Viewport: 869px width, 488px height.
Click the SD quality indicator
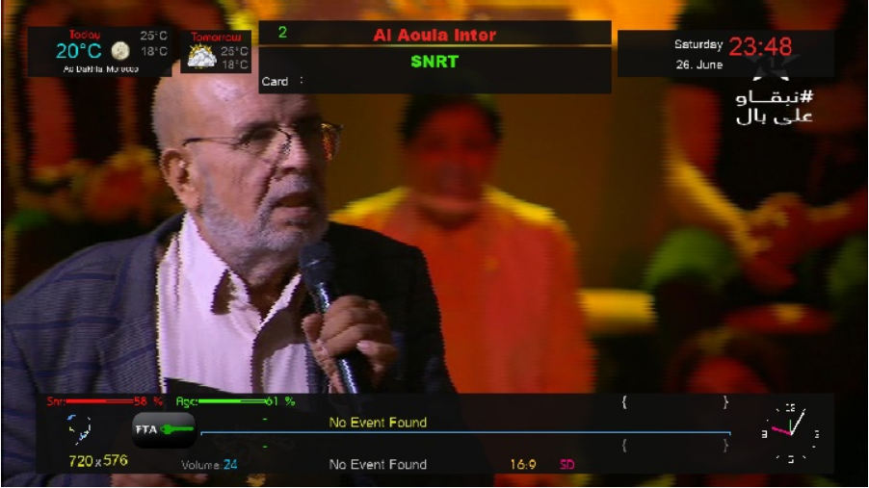click(566, 465)
